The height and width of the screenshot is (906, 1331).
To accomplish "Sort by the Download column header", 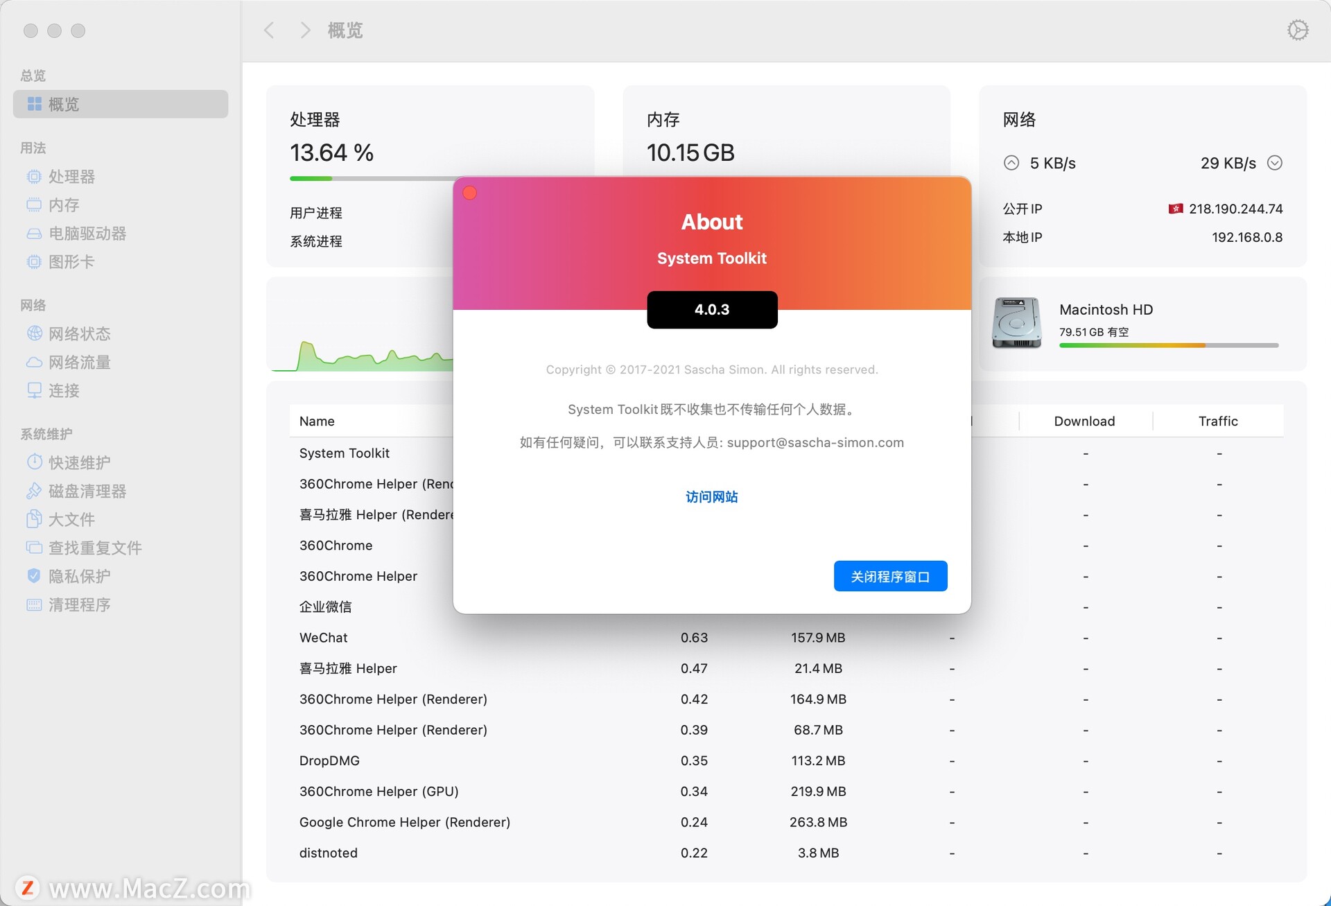I will pyautogui.click(x=1084, y=421).
